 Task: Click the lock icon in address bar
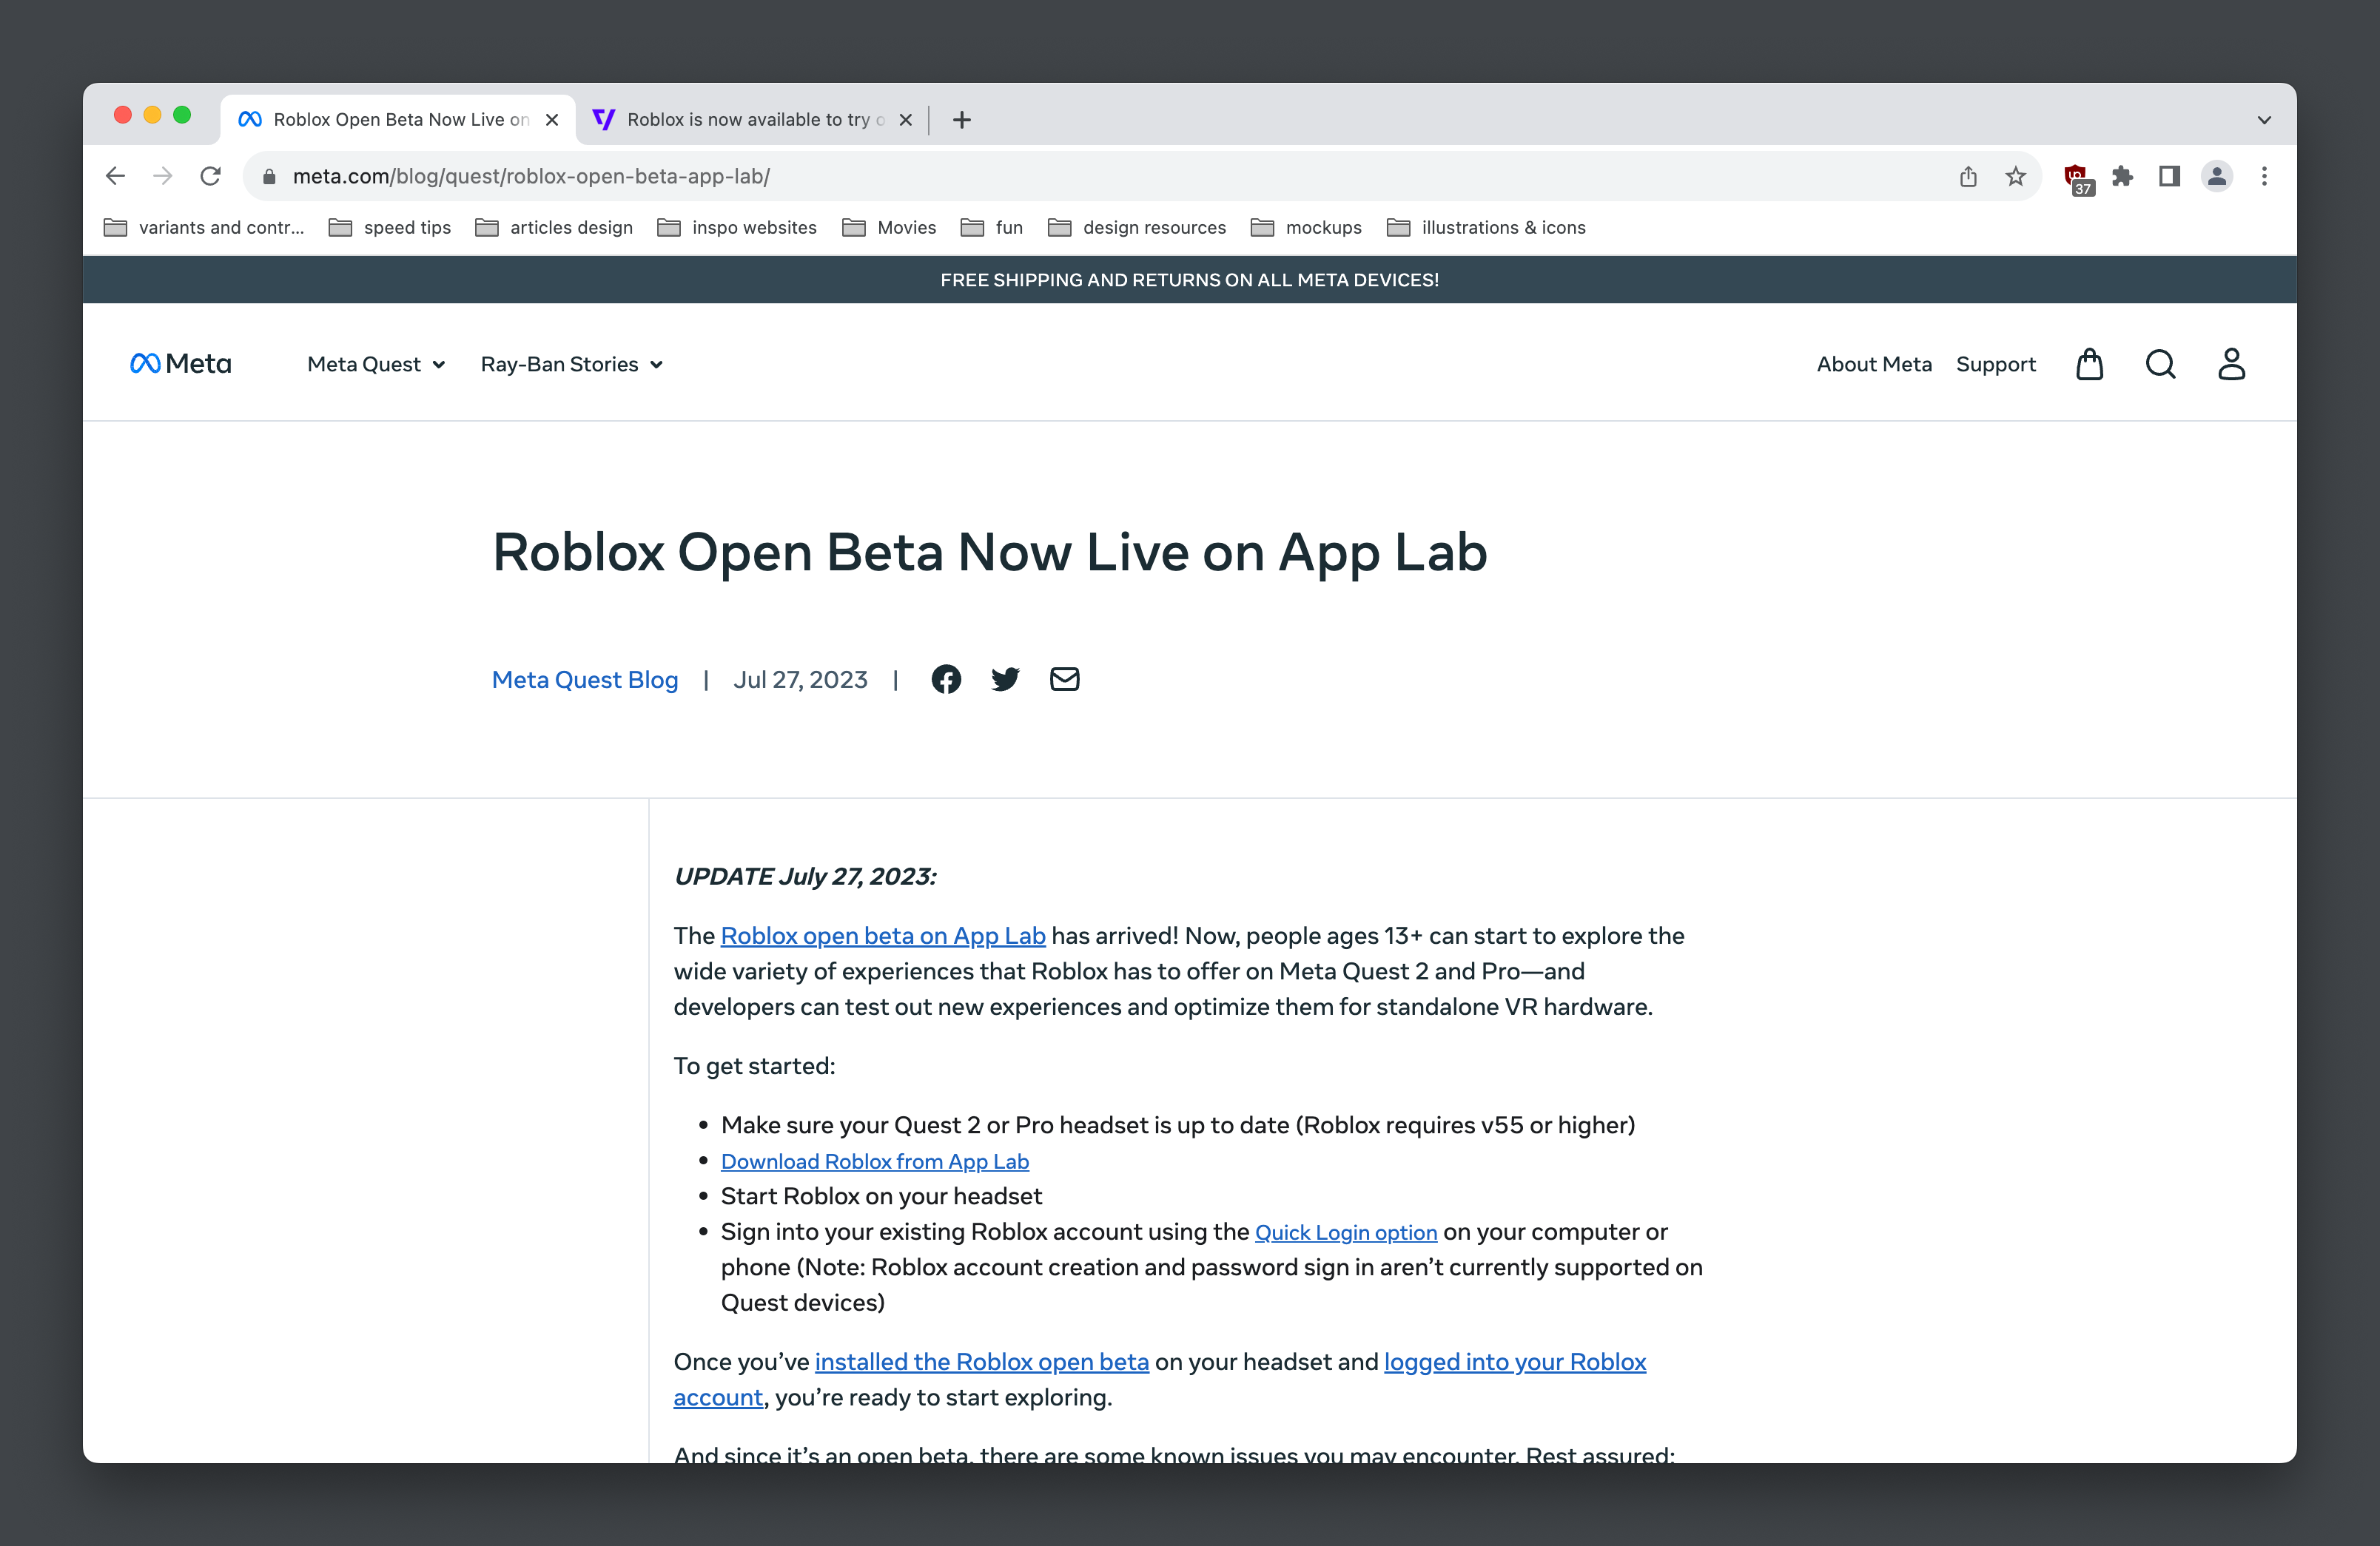[269, 177]
